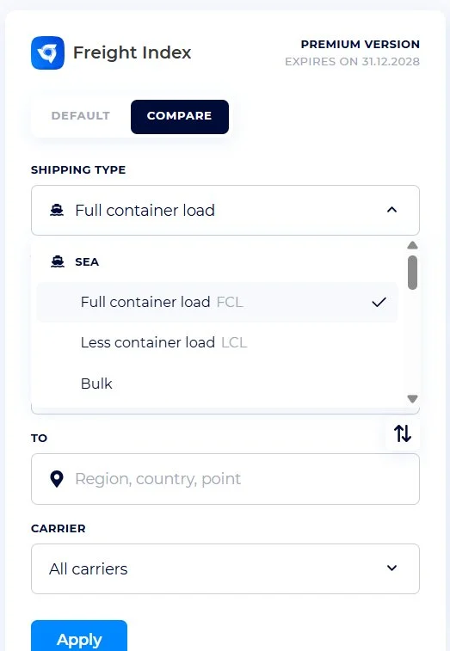Image resolution: width=450 pixels, height=651 pixels.
Task: Click the ship icon in Shipping Type field
Action: coord(57,211)
